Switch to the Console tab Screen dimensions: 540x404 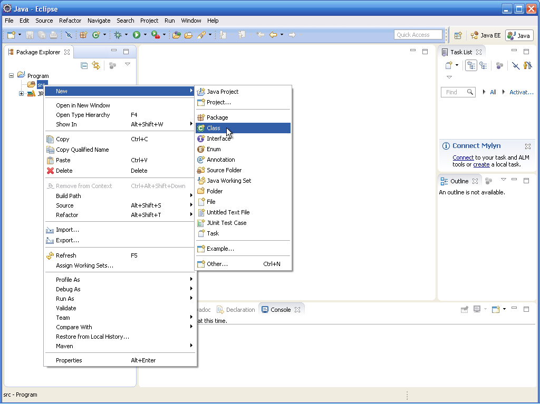[x=280, y=310]
